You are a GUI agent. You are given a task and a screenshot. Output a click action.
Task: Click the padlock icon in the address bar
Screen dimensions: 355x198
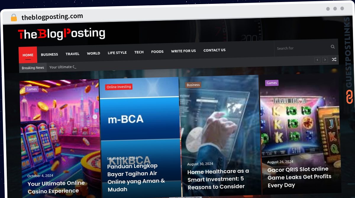coord(14,18)
